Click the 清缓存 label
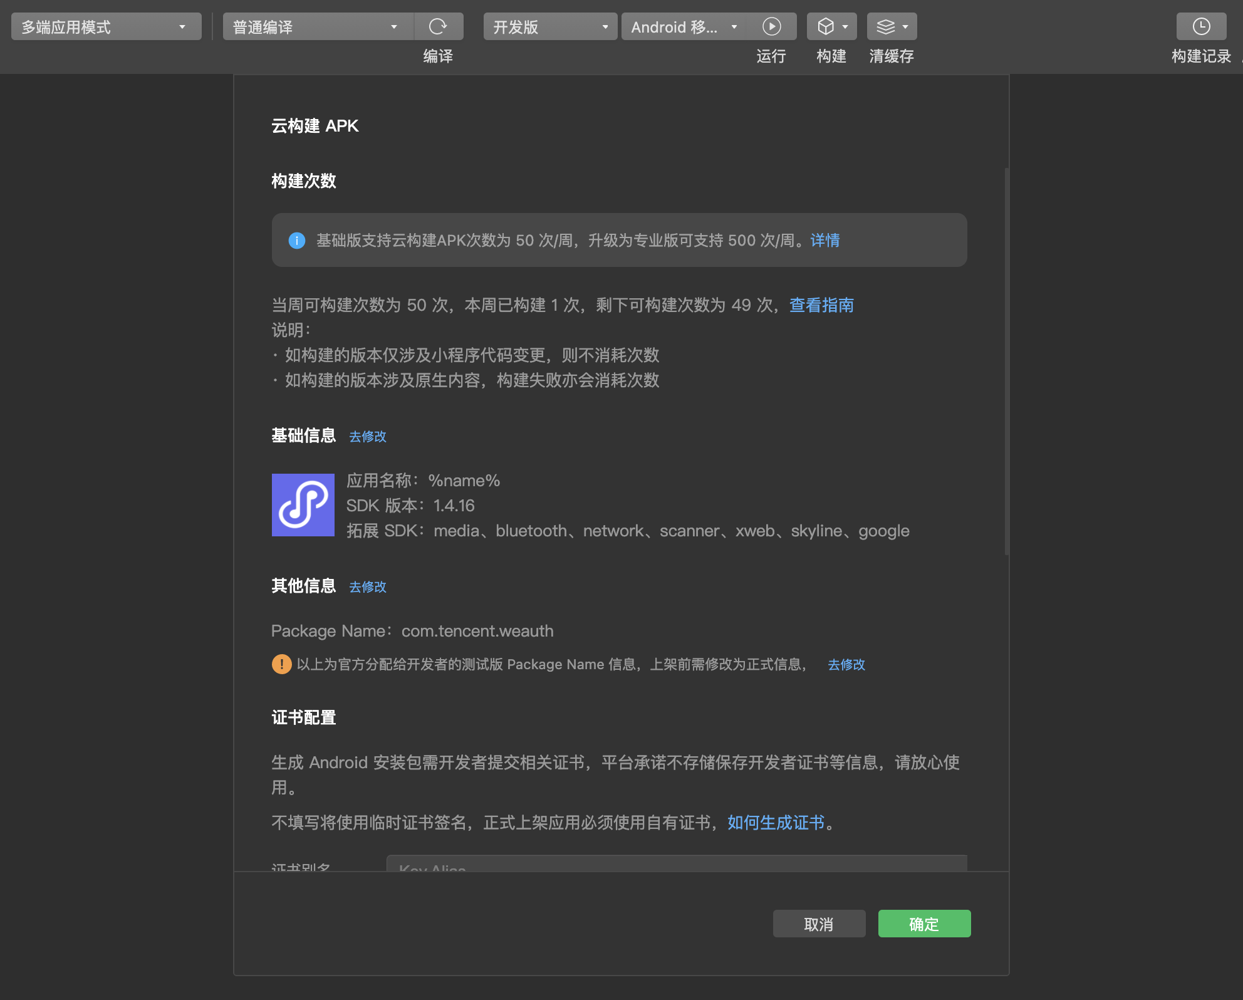This screenshot has width=1243, height=1000. [892, 56]
